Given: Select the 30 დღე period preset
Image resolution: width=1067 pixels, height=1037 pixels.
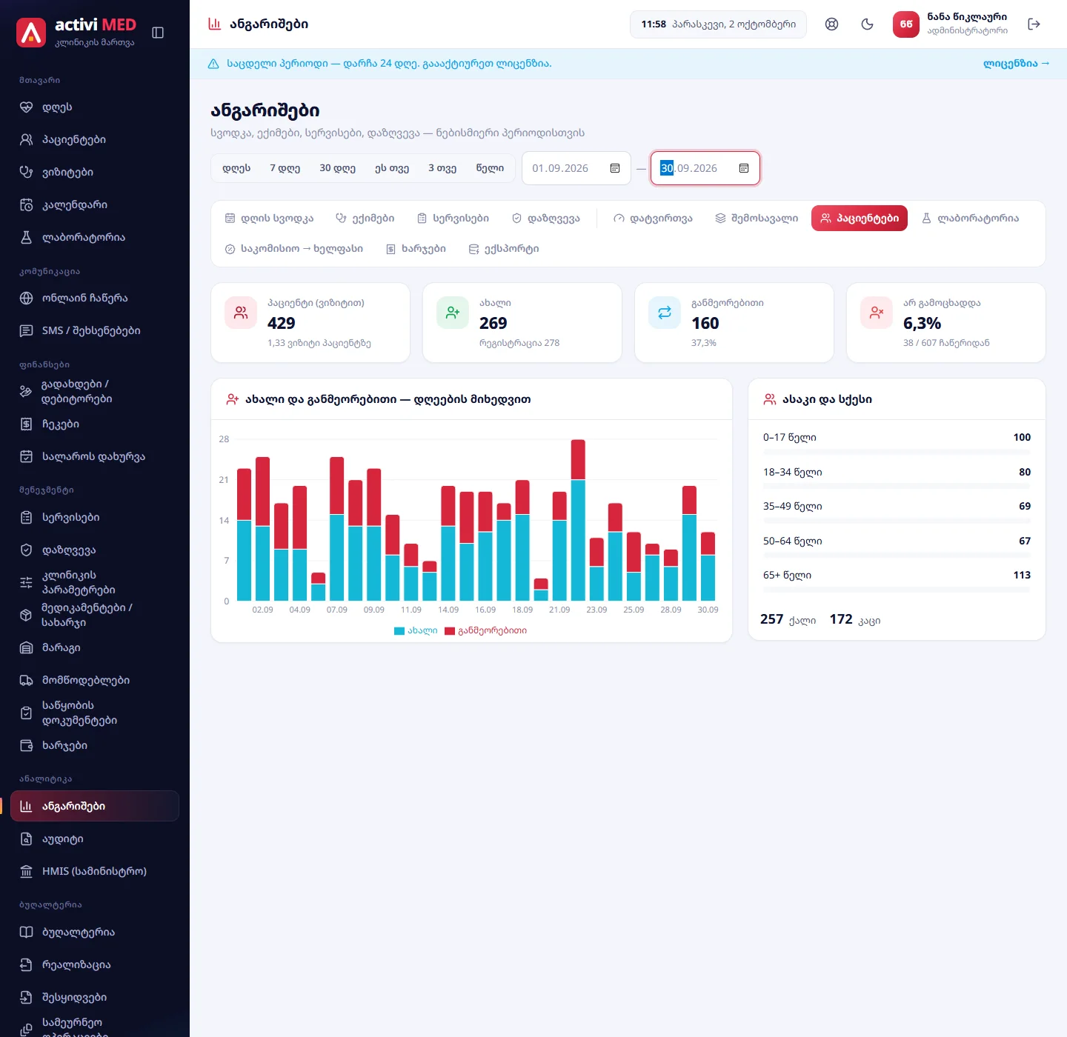Looking at the screenshot, I should pos(338,168).
